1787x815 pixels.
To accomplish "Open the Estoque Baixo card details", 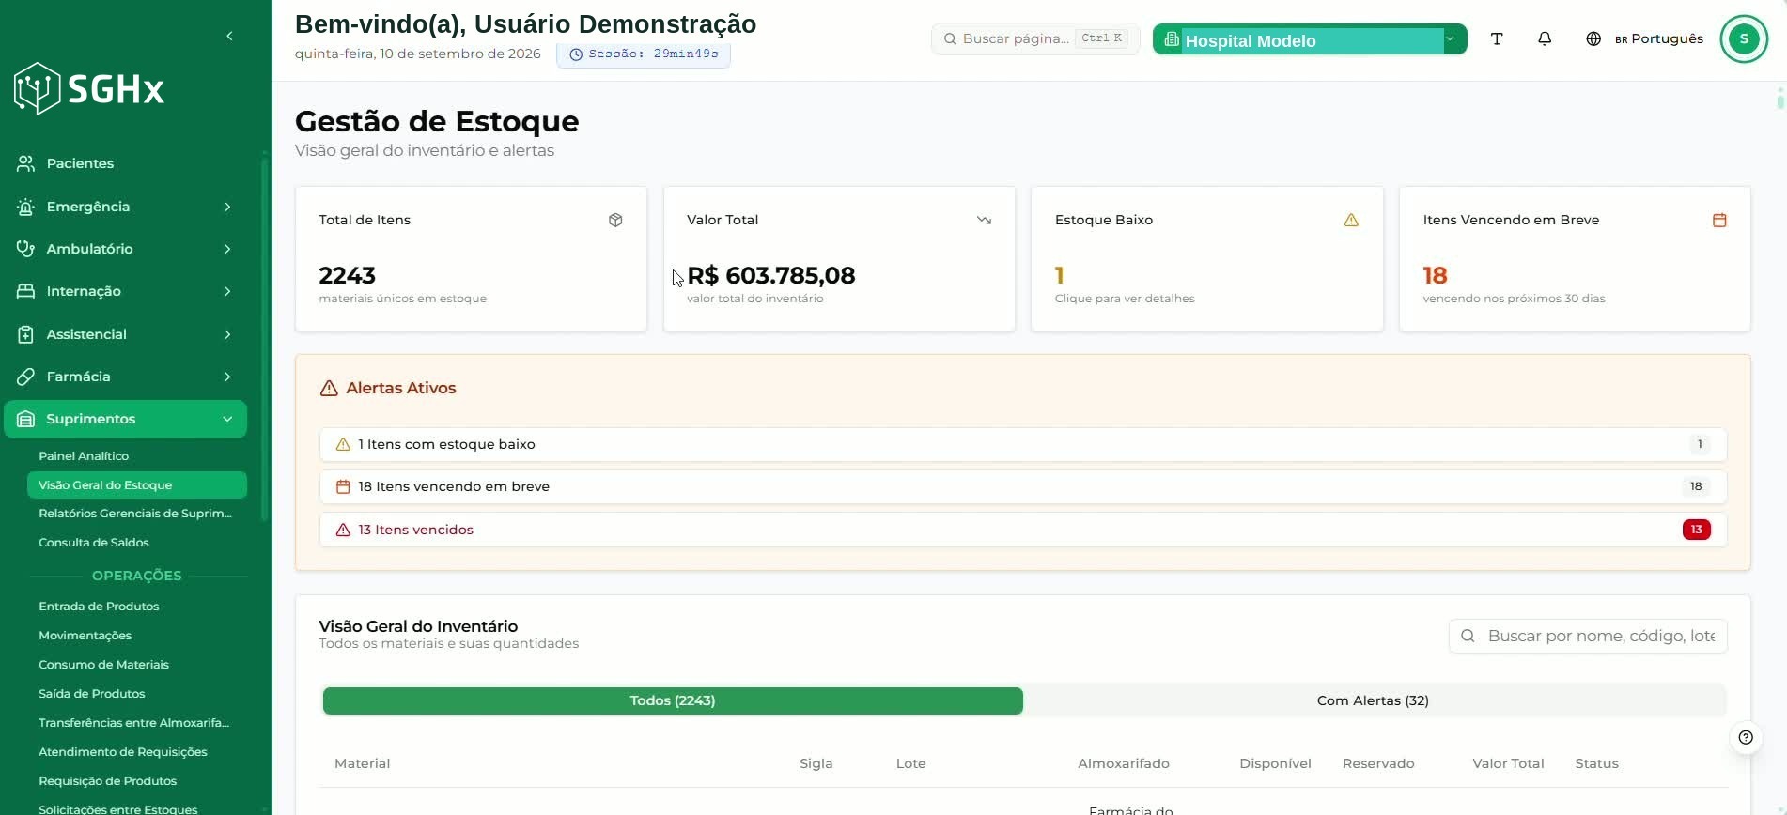I will point(1206,258).
